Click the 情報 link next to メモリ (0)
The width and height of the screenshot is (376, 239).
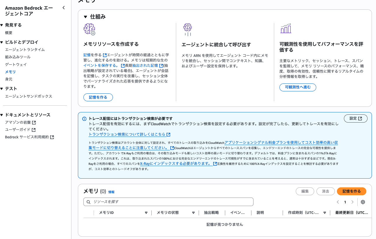(x=111, y=192)
